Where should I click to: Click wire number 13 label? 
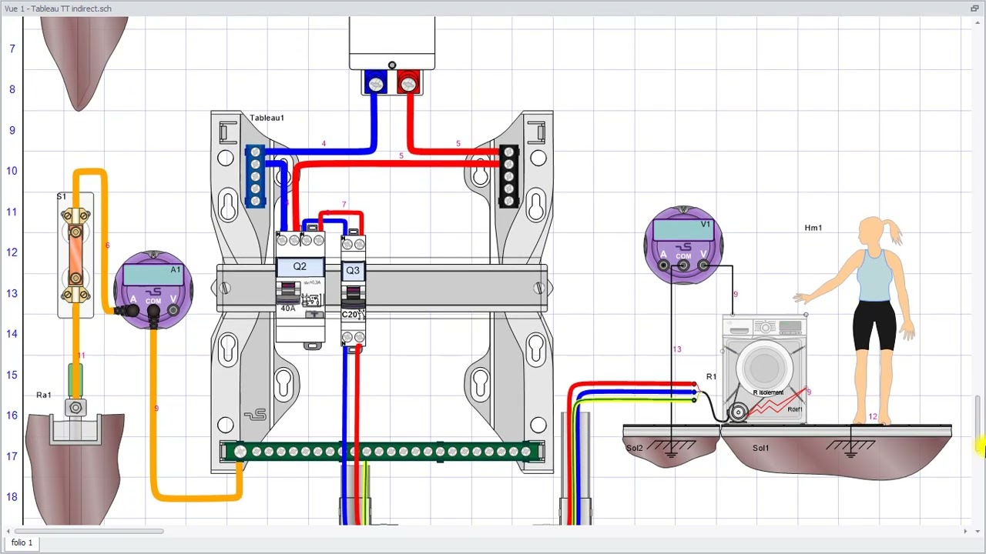coord(676,349)
